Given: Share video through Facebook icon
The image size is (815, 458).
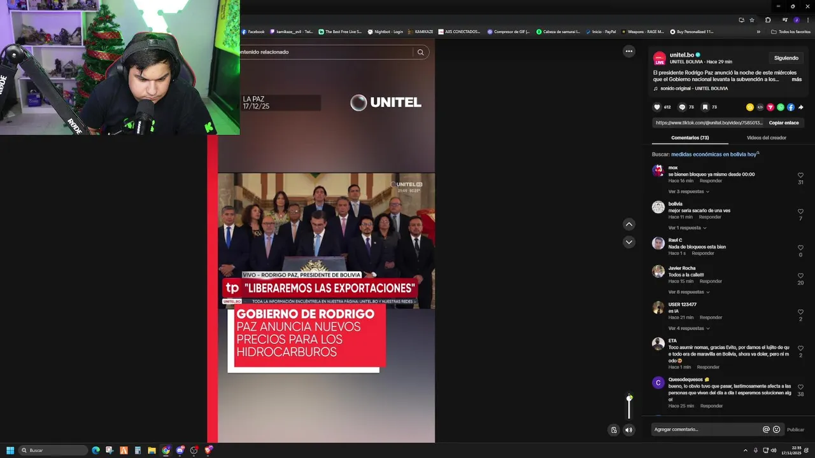Looking at the screenshot, I should click(791, 107).
